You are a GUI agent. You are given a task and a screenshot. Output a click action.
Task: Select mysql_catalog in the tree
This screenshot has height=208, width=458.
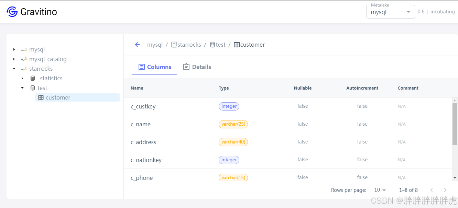pyautogui.click(x=48, y=59)
